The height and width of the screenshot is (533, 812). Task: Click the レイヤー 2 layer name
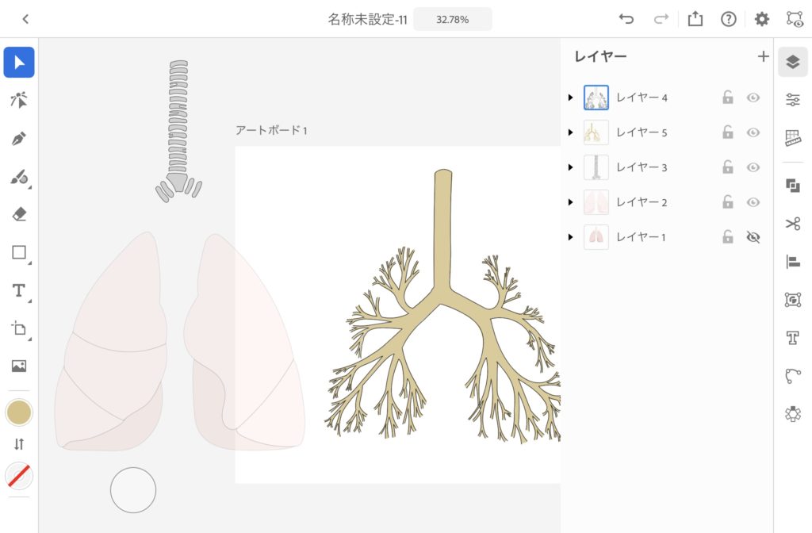tap(642, 202)
